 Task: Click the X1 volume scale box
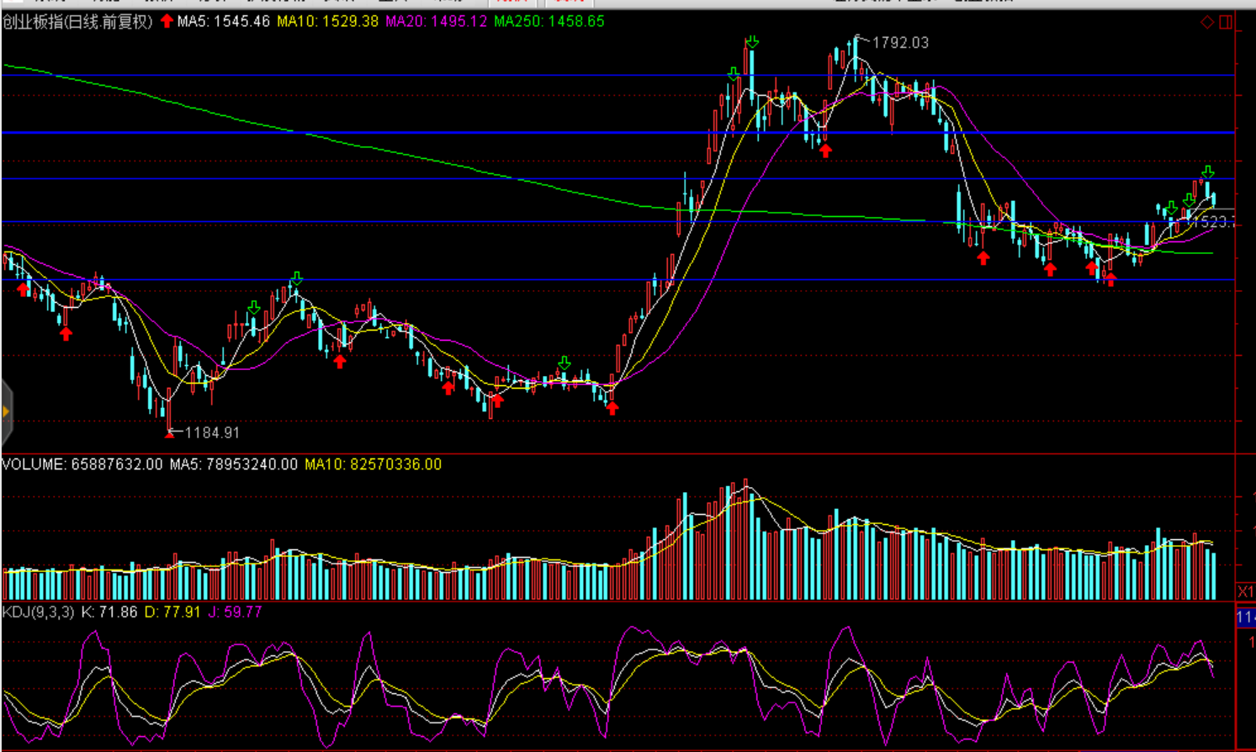(x=1245, y=591)
